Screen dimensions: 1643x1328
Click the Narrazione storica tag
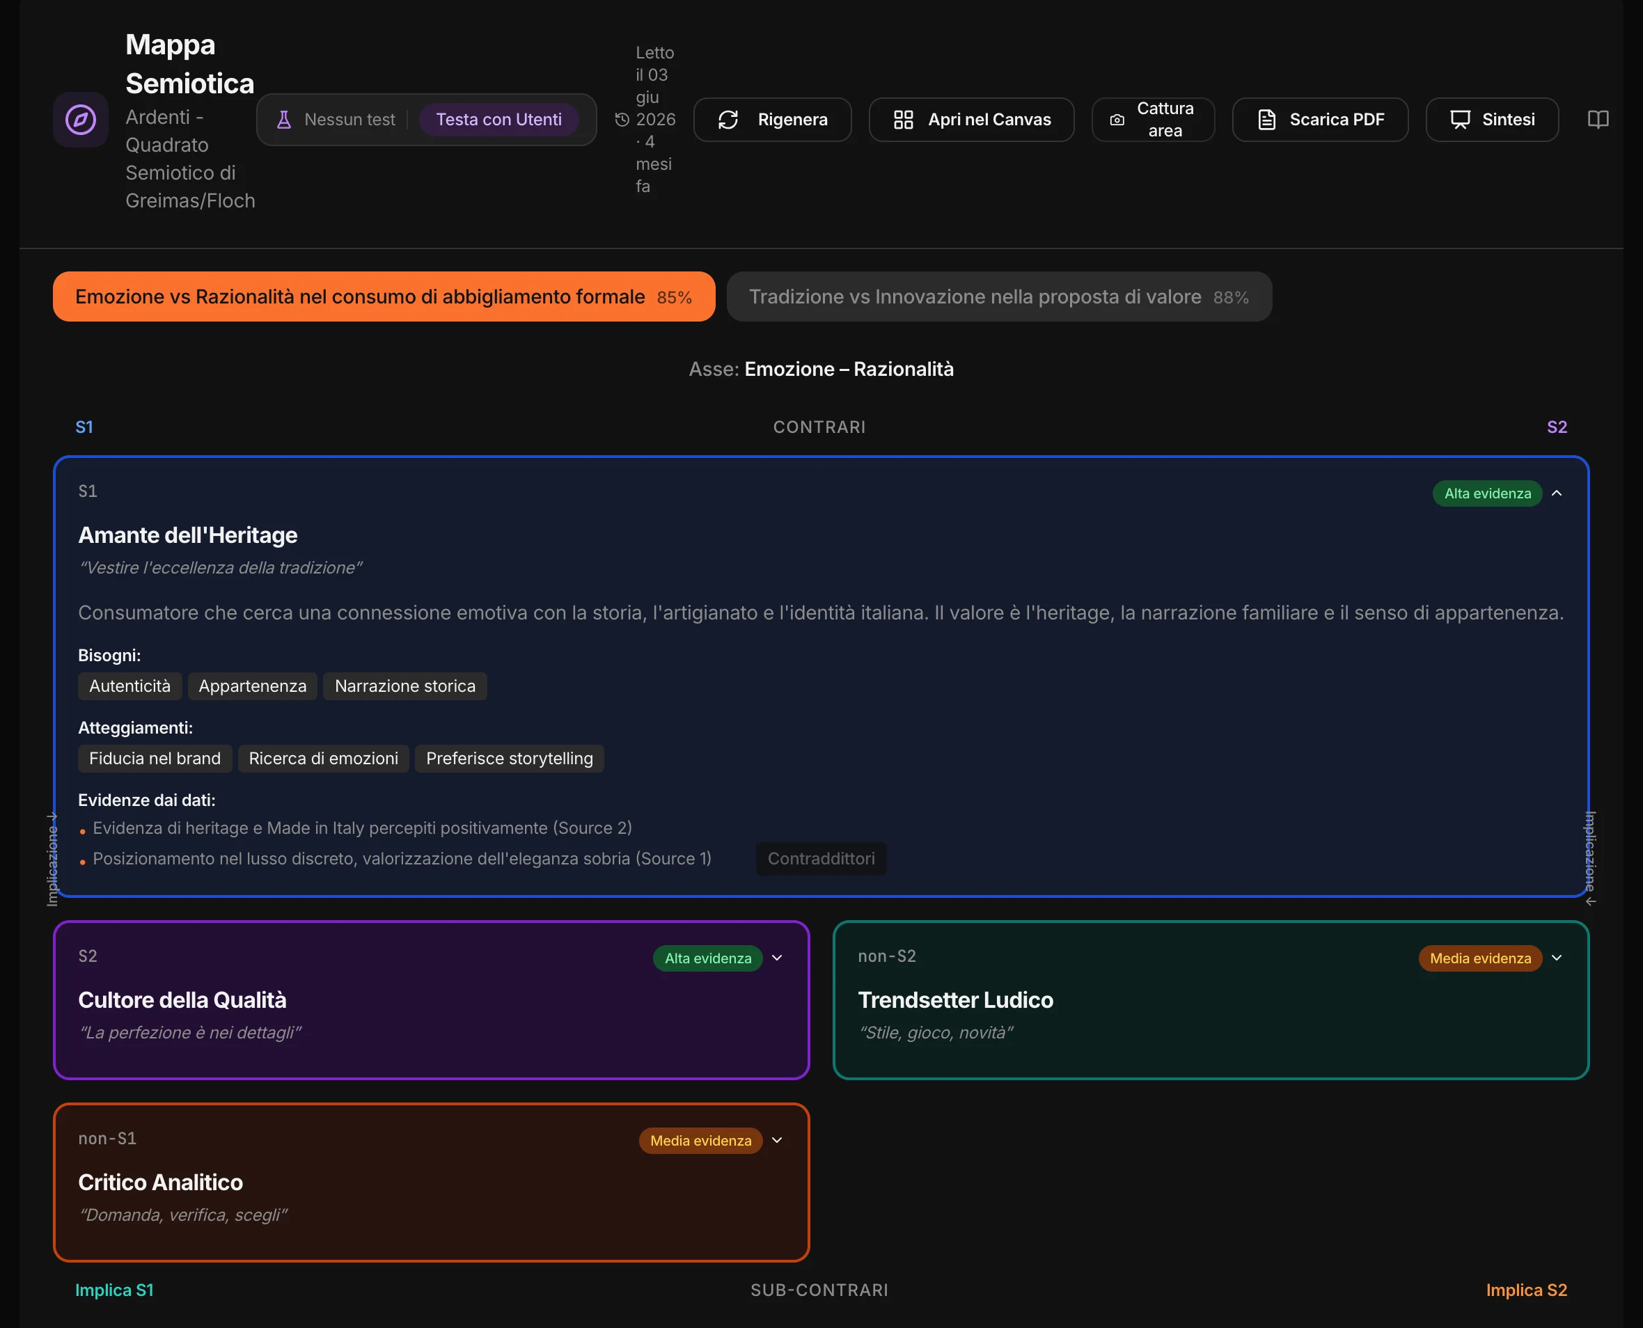404,686
